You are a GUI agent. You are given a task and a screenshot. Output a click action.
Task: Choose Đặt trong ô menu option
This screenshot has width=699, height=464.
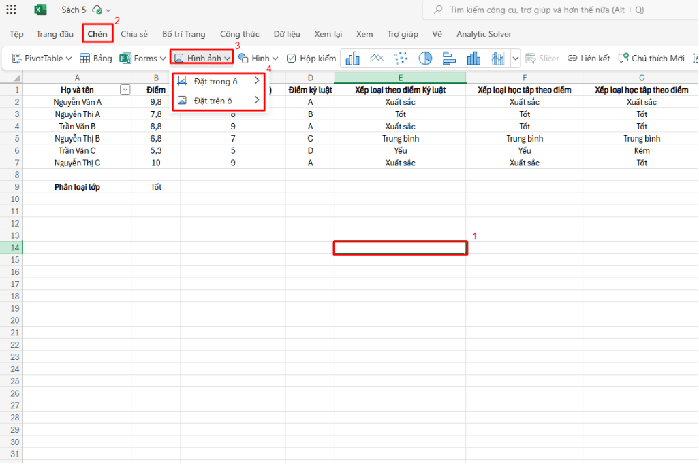tap(219, 82)
